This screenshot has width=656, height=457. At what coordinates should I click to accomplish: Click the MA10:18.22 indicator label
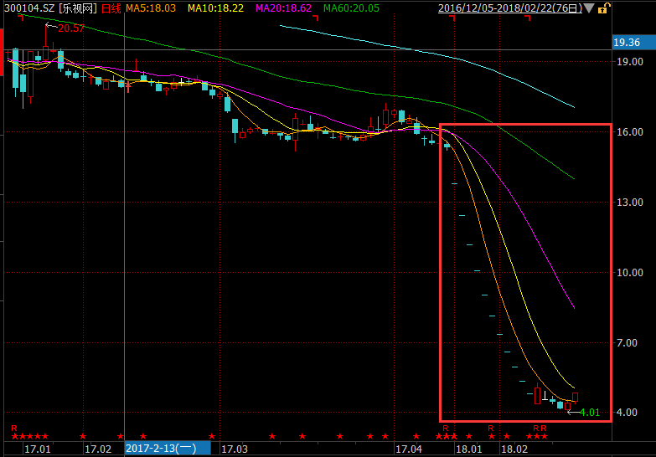click(215, 8)
